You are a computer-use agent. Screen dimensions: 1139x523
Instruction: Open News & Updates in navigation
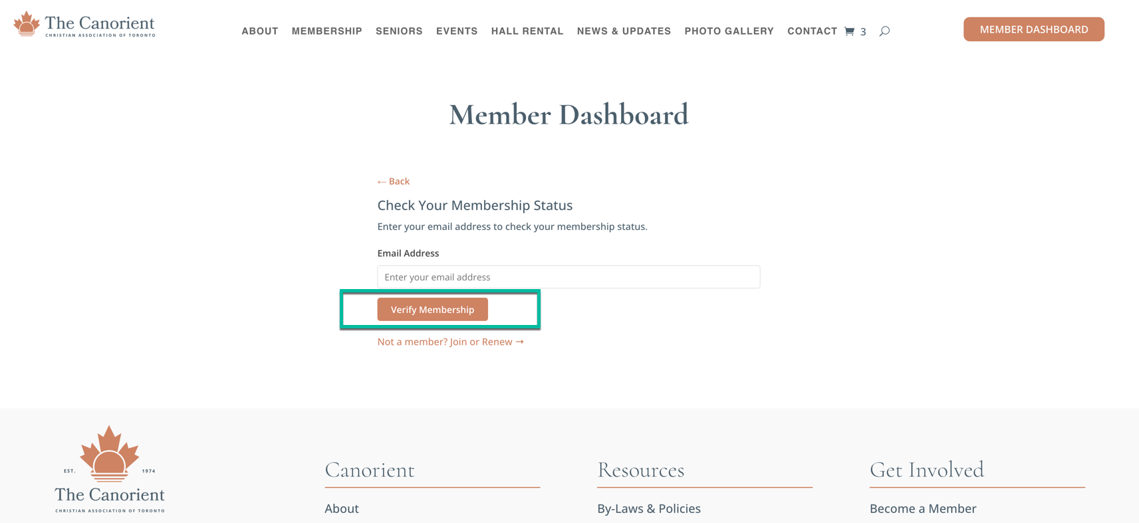pos(624,31)
